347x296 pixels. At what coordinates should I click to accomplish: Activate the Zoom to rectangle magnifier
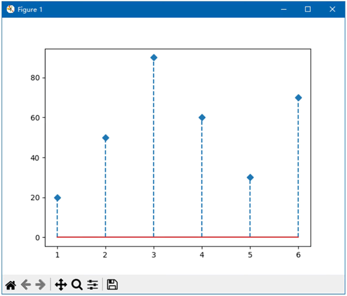tap(77, 284)
